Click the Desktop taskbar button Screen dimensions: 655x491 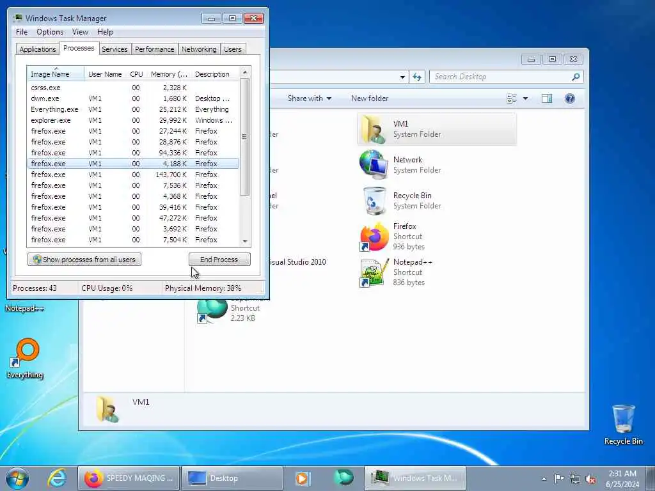(232, 478)
